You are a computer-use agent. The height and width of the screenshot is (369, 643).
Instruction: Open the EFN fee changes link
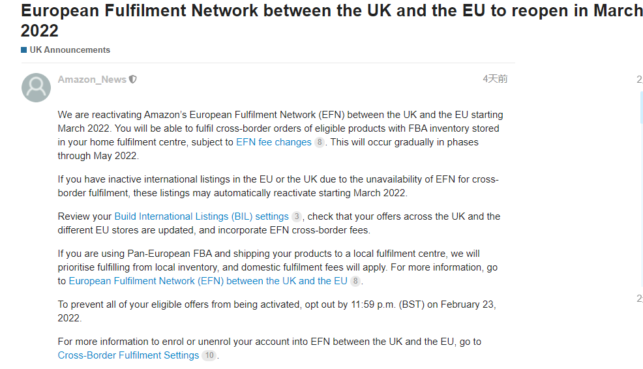pos(273,142)
